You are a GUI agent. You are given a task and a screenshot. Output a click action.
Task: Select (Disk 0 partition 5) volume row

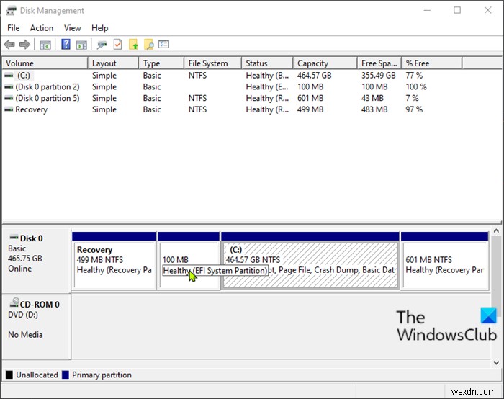48,98
